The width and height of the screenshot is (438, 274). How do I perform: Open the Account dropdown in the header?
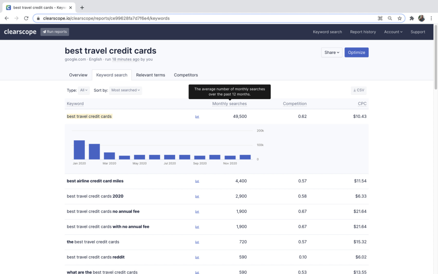[x=393, y=32]
